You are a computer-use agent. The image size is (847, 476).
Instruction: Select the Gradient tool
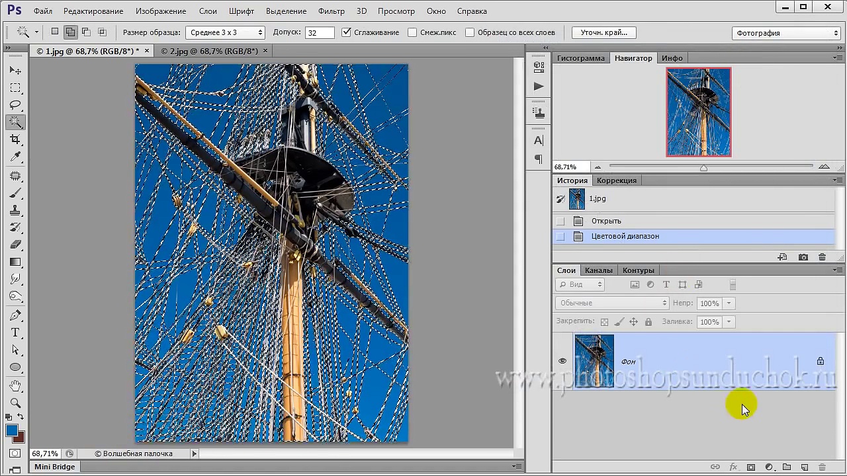click(15, 262)
